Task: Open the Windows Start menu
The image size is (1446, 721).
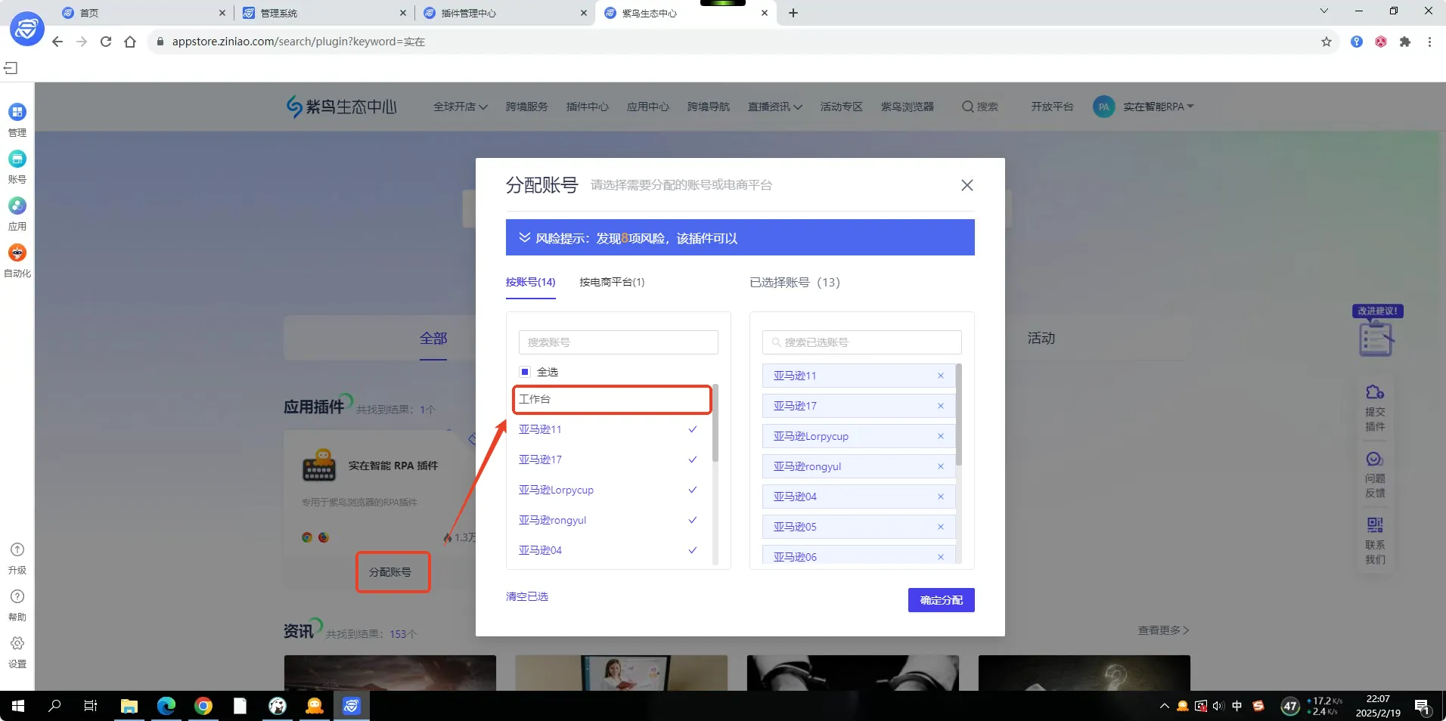Action: coord(18,706)
